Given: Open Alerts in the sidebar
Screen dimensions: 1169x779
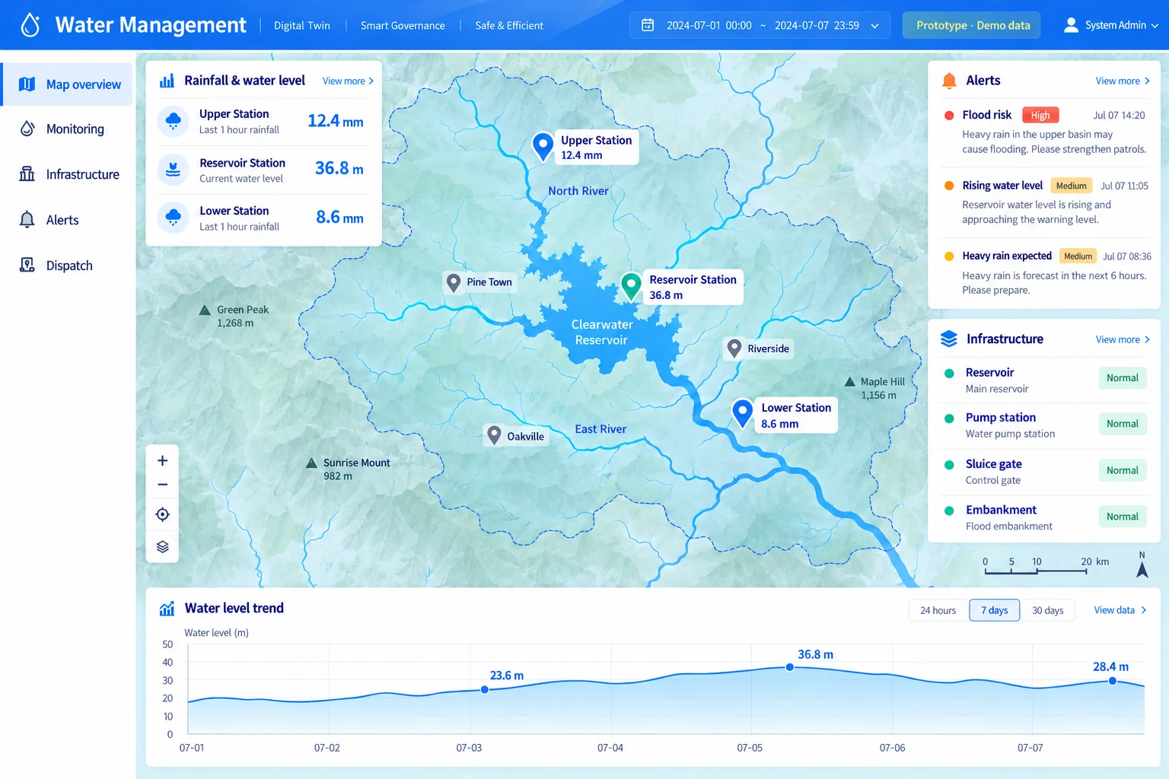Looking at the screenshot, I should [68, 220].
